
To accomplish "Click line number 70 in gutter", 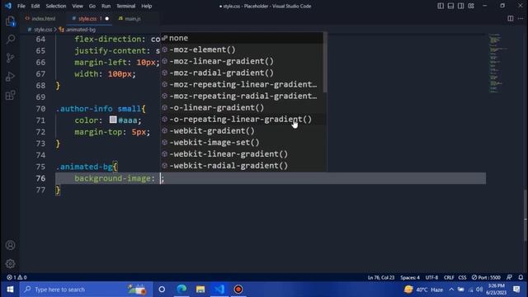I will tap(40, 109).
